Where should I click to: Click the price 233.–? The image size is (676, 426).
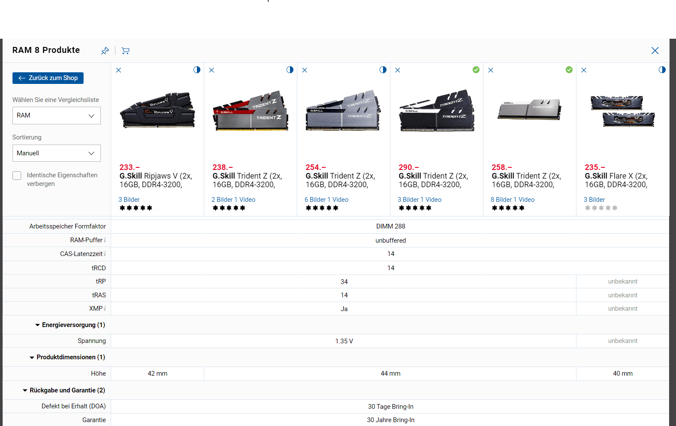click(130, 167)
